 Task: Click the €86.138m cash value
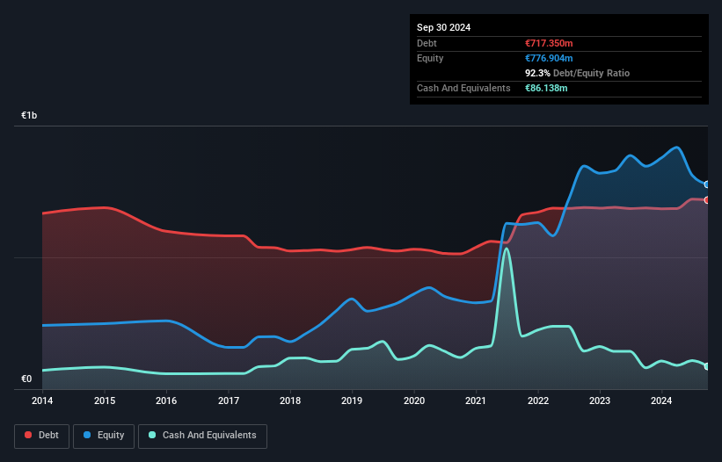pos(546,88)
